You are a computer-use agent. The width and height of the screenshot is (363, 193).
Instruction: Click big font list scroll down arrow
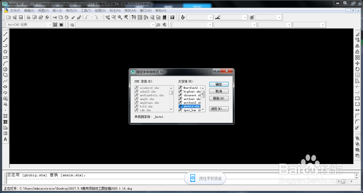click(203, 109)
